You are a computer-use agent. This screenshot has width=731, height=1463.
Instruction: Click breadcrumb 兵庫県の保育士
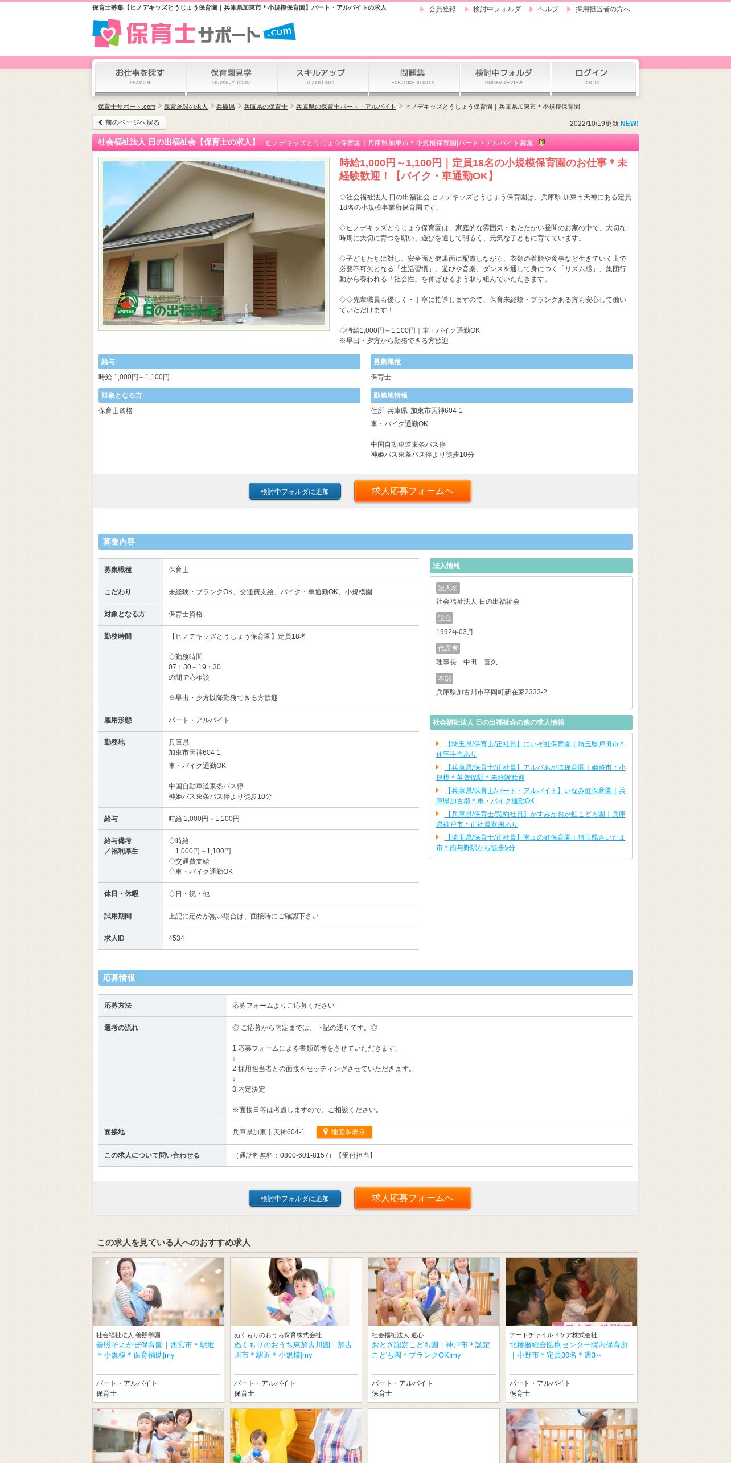click(x=265, y=107)
